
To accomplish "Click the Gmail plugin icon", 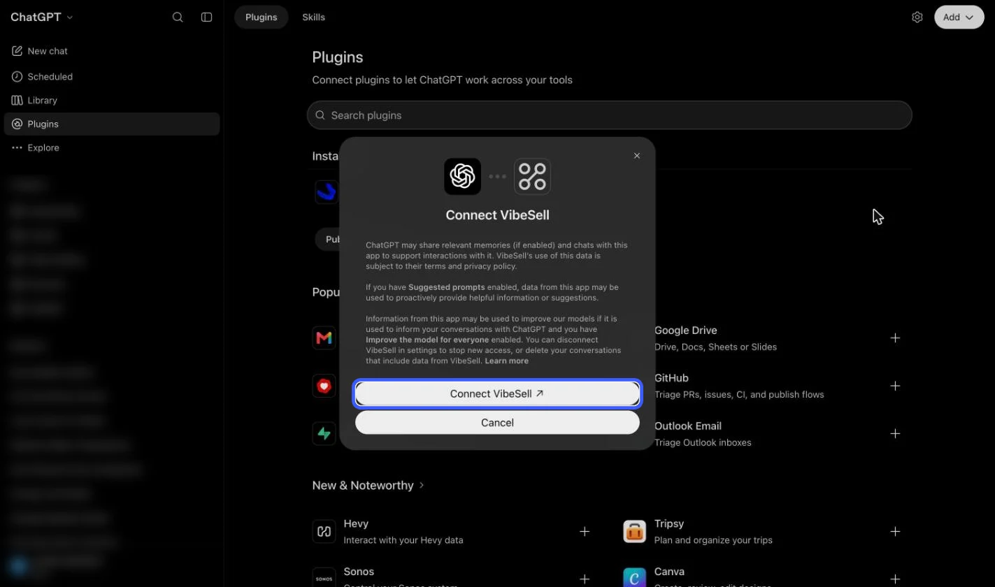I will pyautogui.click(x=324, y=338).
